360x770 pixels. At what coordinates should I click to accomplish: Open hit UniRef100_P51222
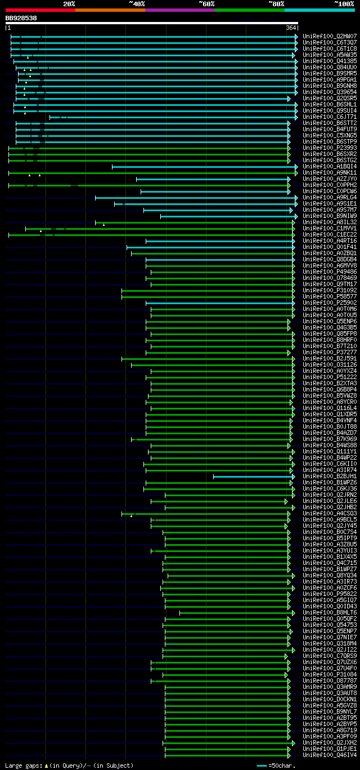click(330, 377)
